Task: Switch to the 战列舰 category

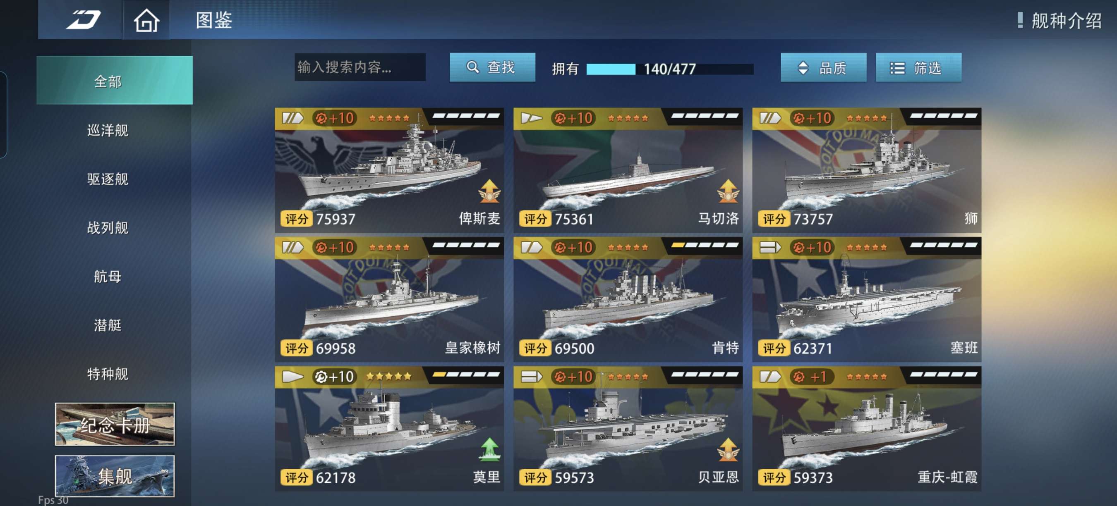Action: [108, 227]
